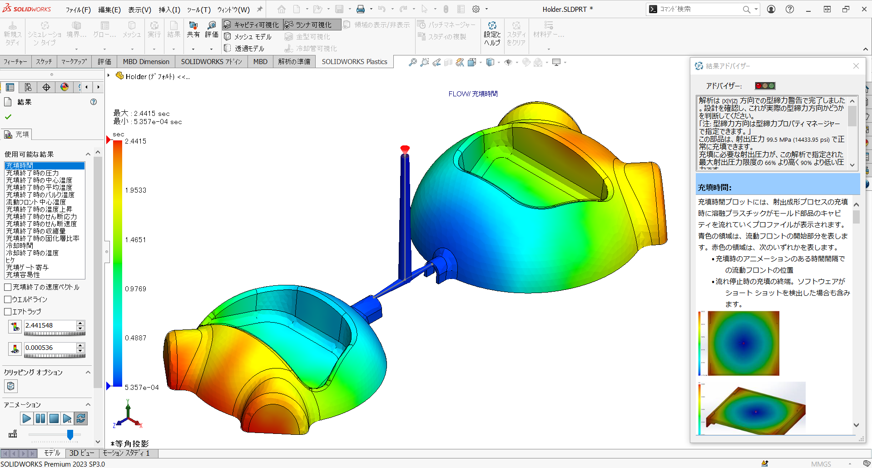Click 共有 share icon in ribbon

coord(193,29)
